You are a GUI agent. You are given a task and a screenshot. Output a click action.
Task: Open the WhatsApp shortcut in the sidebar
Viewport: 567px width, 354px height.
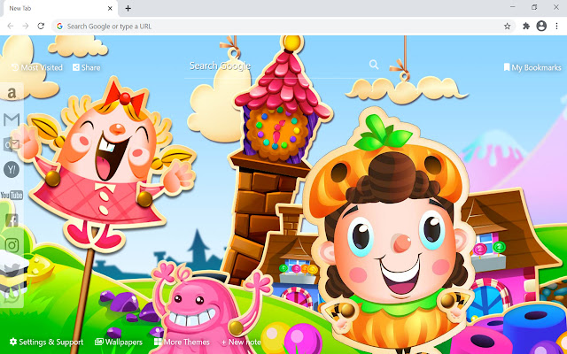tap(12, 296)
